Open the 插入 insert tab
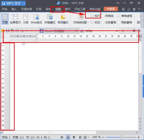Image resolution: width=144 pixels, height=140 pixels. pos(14,9)
